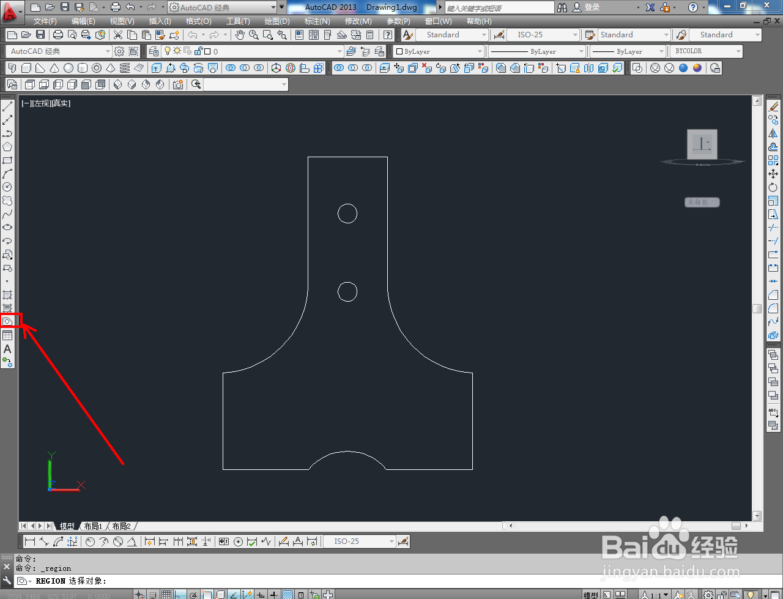The height and width of the screenshot is (599, 783).
Task: Click the Quick Calculator icon
Action: tap(369, 35)
